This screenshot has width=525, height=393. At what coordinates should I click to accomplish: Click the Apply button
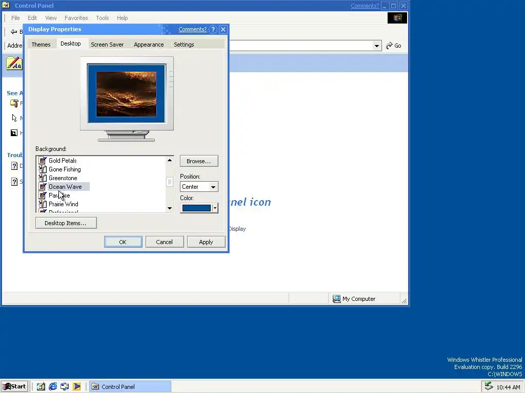[x=206, y=242]
